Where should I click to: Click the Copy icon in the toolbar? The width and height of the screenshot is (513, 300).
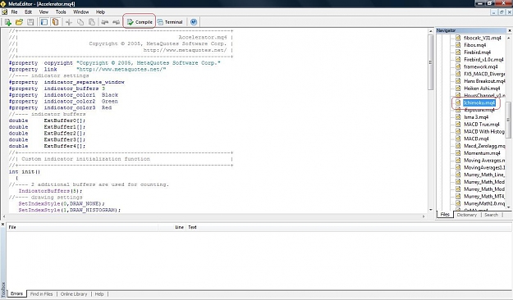pyautogui.click(x=80, y=22)
